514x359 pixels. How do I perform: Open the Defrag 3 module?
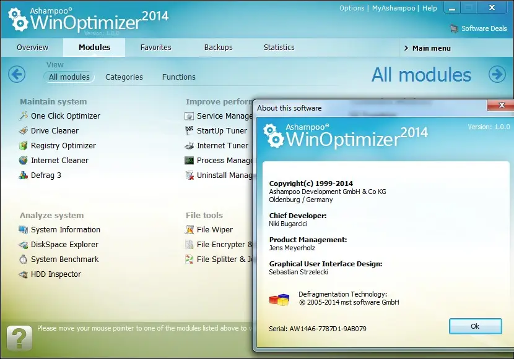coord(46,175)
